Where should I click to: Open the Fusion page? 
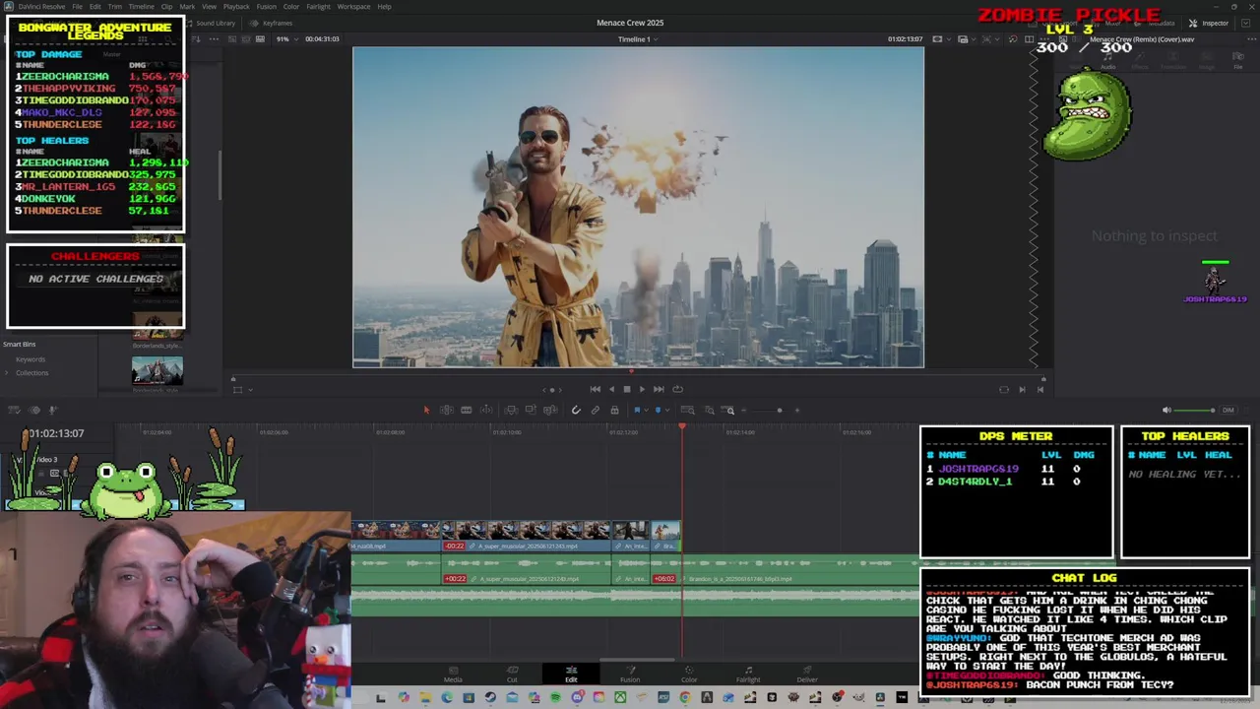[630, 674]
